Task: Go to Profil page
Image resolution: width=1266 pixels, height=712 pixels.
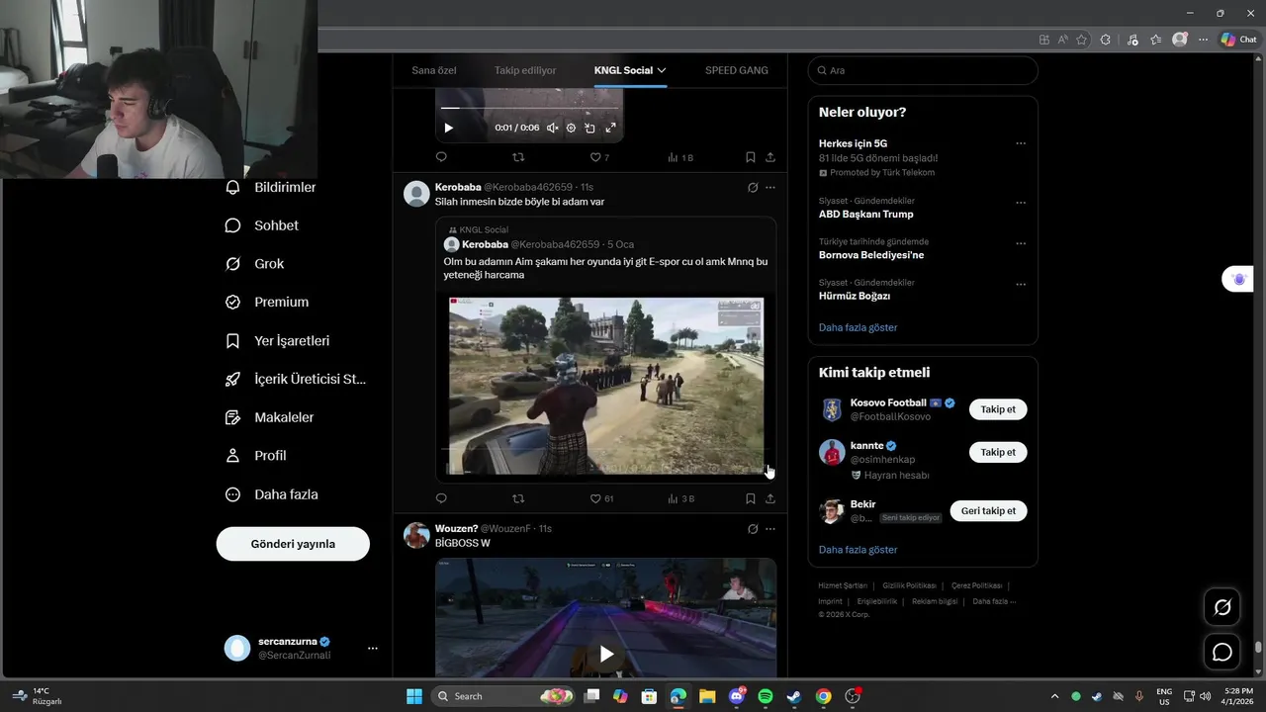Action: [x=256, y=456]
